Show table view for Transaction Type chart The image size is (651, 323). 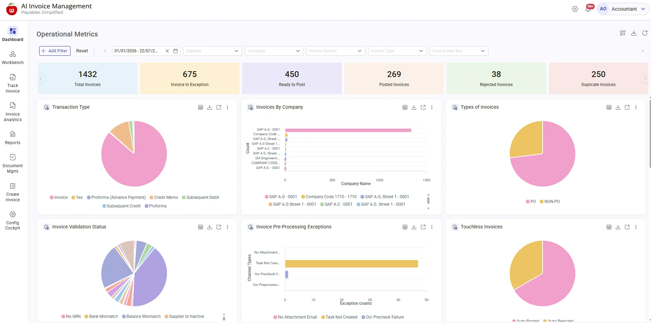tap(201, 107)
